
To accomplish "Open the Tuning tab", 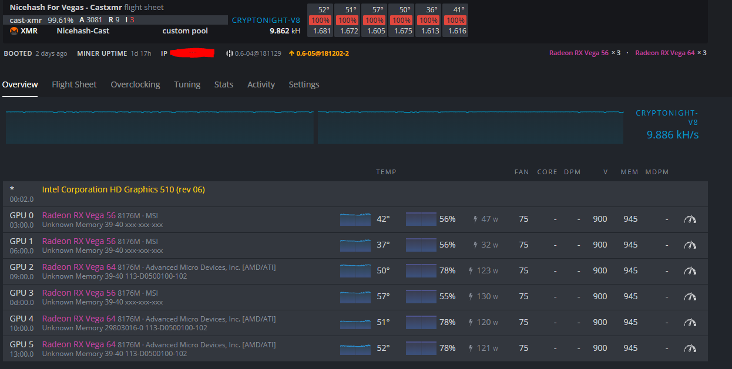I will (187, 84).
